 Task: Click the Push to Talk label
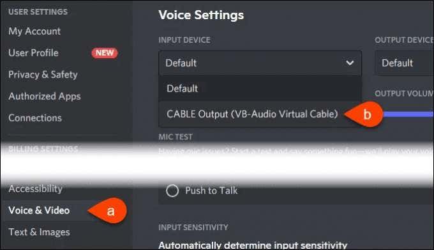click(x=211, y=191)
